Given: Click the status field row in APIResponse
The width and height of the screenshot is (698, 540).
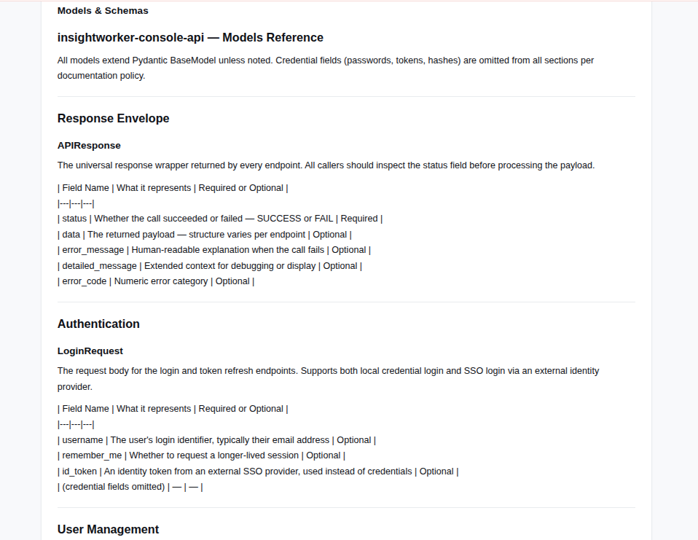Looking at the screenshot, I should (220, 219).
